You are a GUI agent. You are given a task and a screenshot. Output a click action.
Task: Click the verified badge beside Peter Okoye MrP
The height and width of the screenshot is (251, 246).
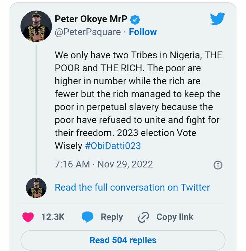coord(135,19)
